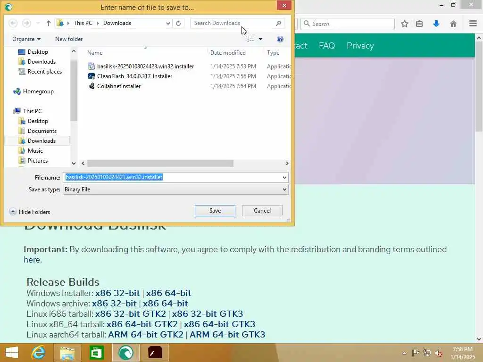Click the Cancel button
Viewport: 483px width, 362px height.
click(262, 211)
